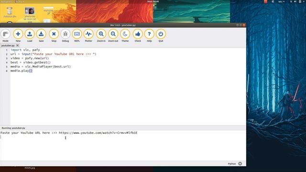Save the current script
Viewport: 306px width, 172px height.
pyautogui.click(x=41, y=35)
